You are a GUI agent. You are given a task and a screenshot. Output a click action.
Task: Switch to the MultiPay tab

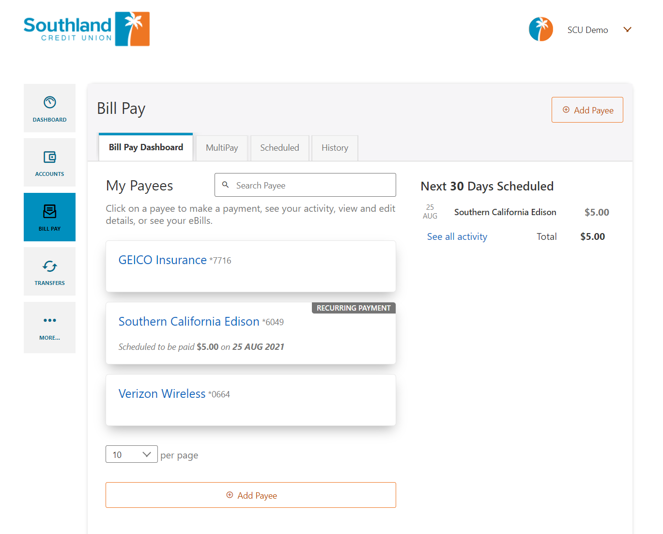pos(222,148)
